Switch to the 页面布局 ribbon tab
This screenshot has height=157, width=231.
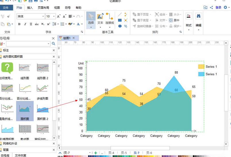43,8
